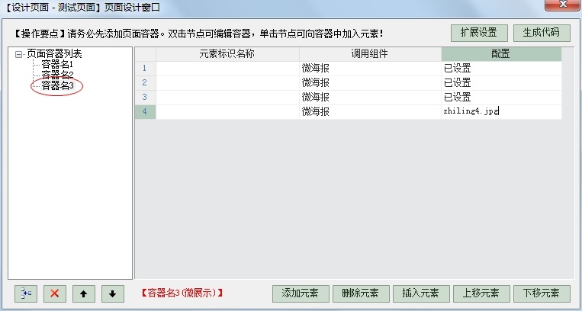Screen dimensions: 582x311
Task: Click the 下移元素 button
Action: [x=541, y=293]
